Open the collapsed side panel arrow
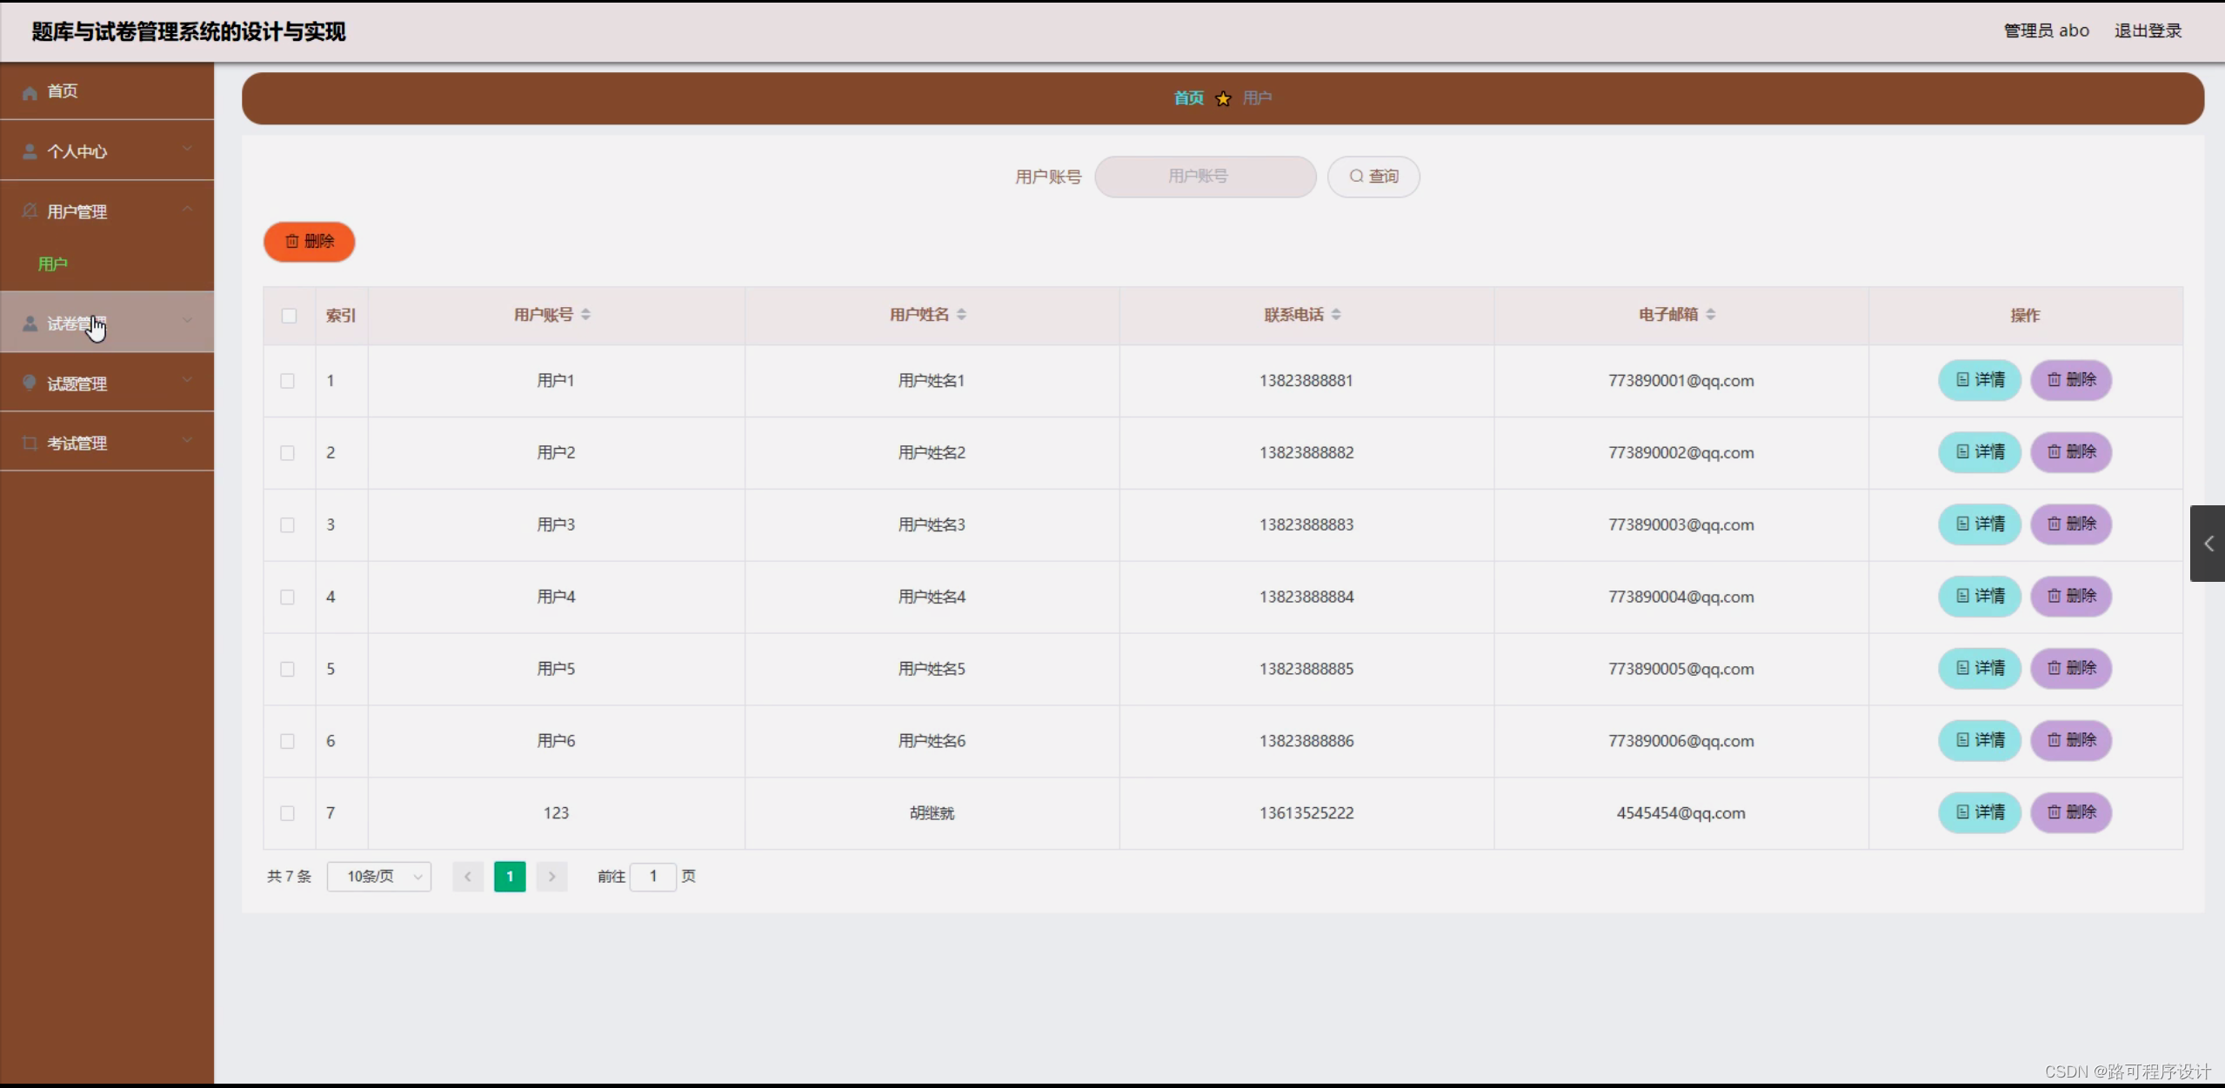This screenshot has width=2225, height=1088. (2208, 544)
